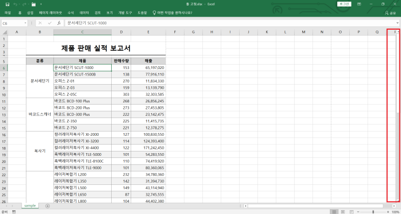This screenshot has height=214, width=401.
Task: Open the 검토 ribbon tab
Action: click(98, 12)
